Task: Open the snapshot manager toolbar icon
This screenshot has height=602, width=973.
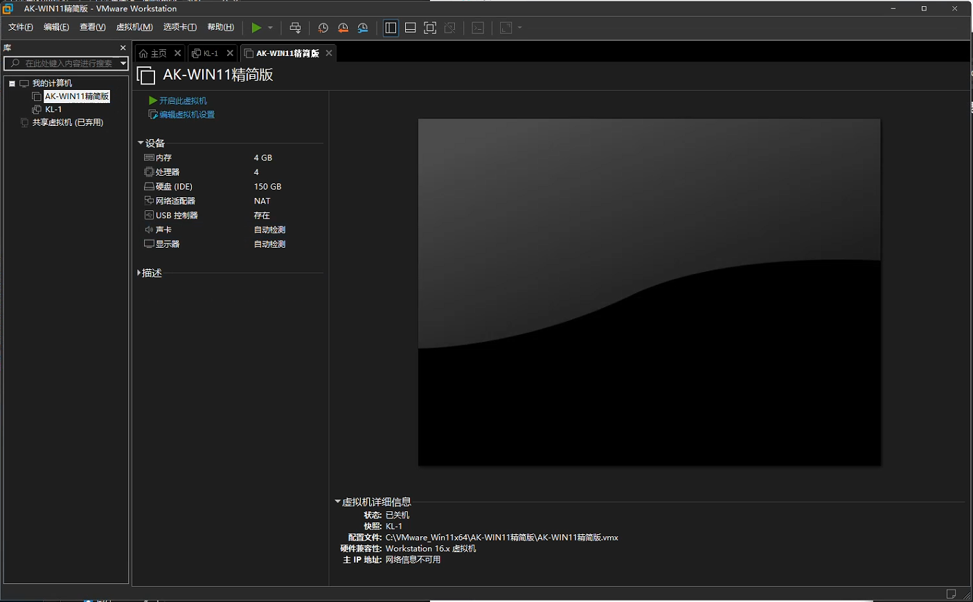Action: [363, 28]
